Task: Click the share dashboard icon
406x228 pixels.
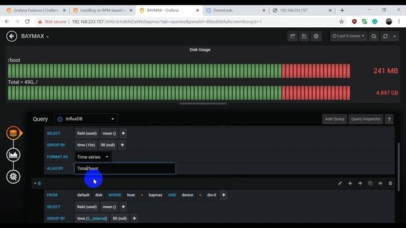Action: [292, 36]
